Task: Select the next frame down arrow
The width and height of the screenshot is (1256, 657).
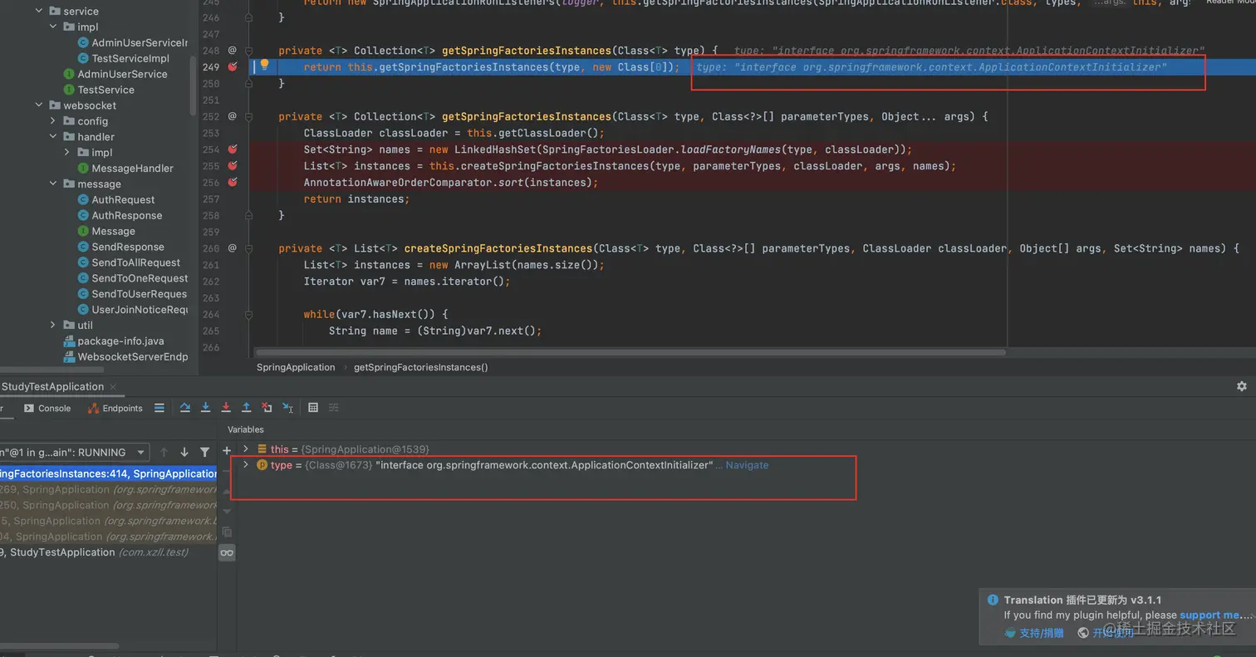Action: tap(184, 453)
